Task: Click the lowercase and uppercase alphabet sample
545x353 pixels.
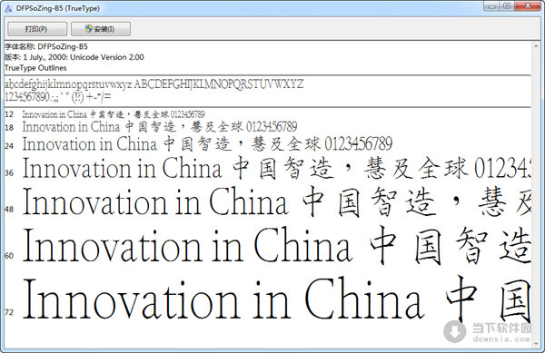Action: tap(154, 84)
